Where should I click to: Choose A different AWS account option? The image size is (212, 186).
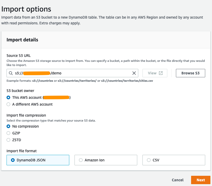pos(8,104)
